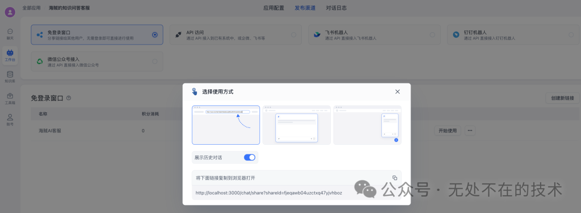Click the plug icon on API 访问 card
The height and width of the screenshot is (213, 581).
point(178,35)
